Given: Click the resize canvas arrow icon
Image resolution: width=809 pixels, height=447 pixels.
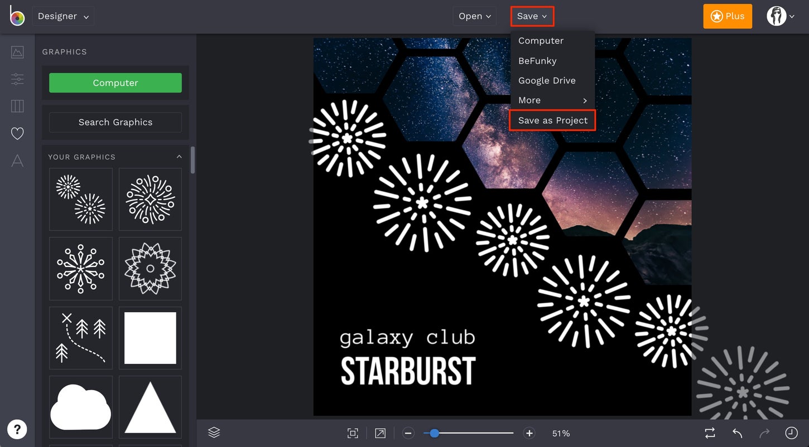Looking at the screenshot, I should tap(380, 433).
